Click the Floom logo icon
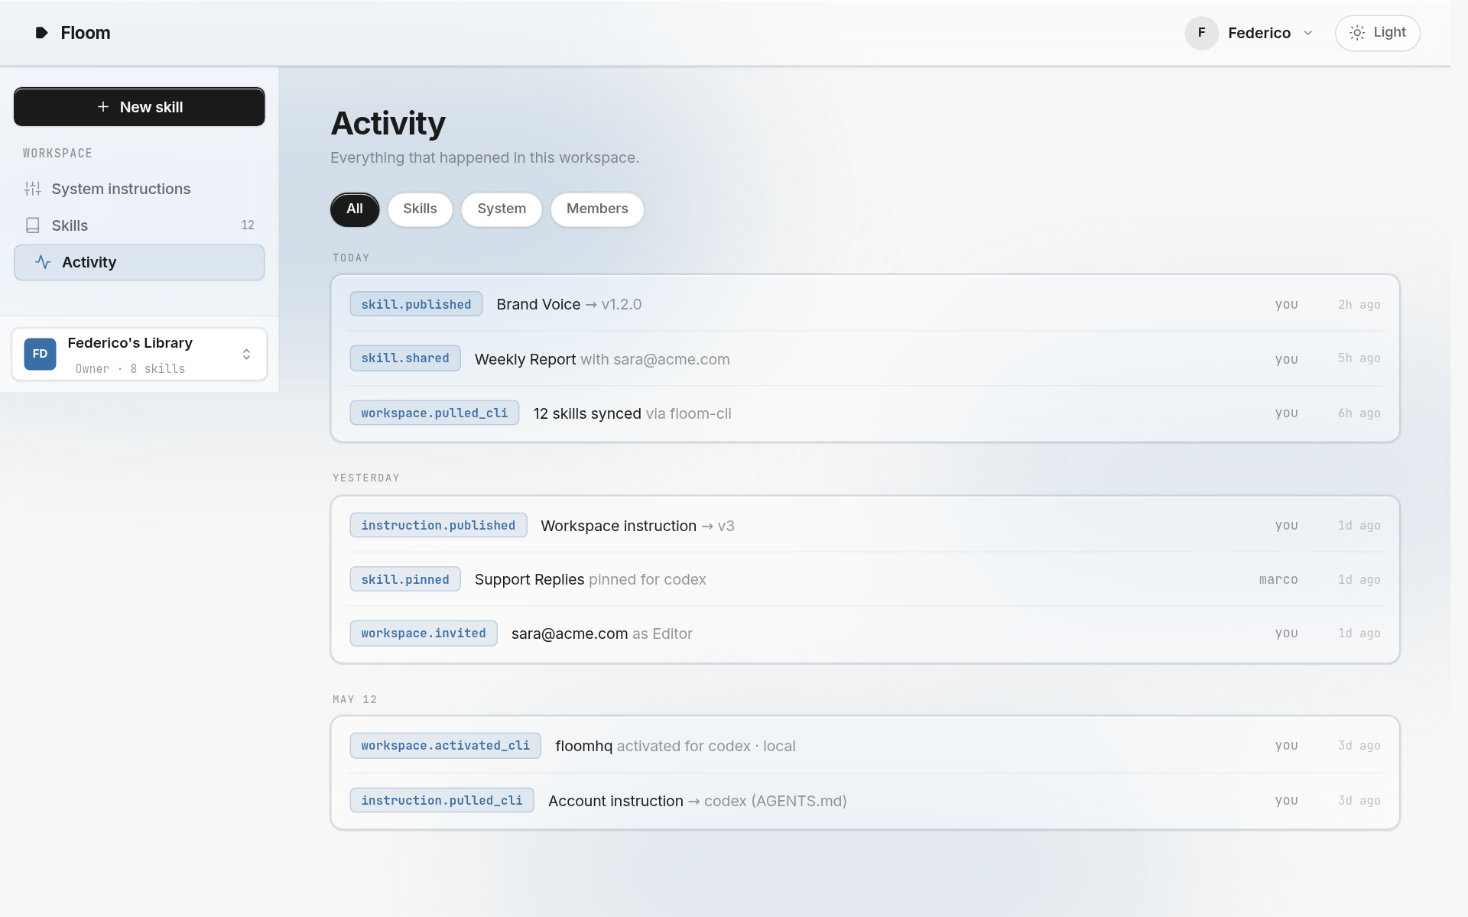1468x917 pixels. (x=42, y=33)
